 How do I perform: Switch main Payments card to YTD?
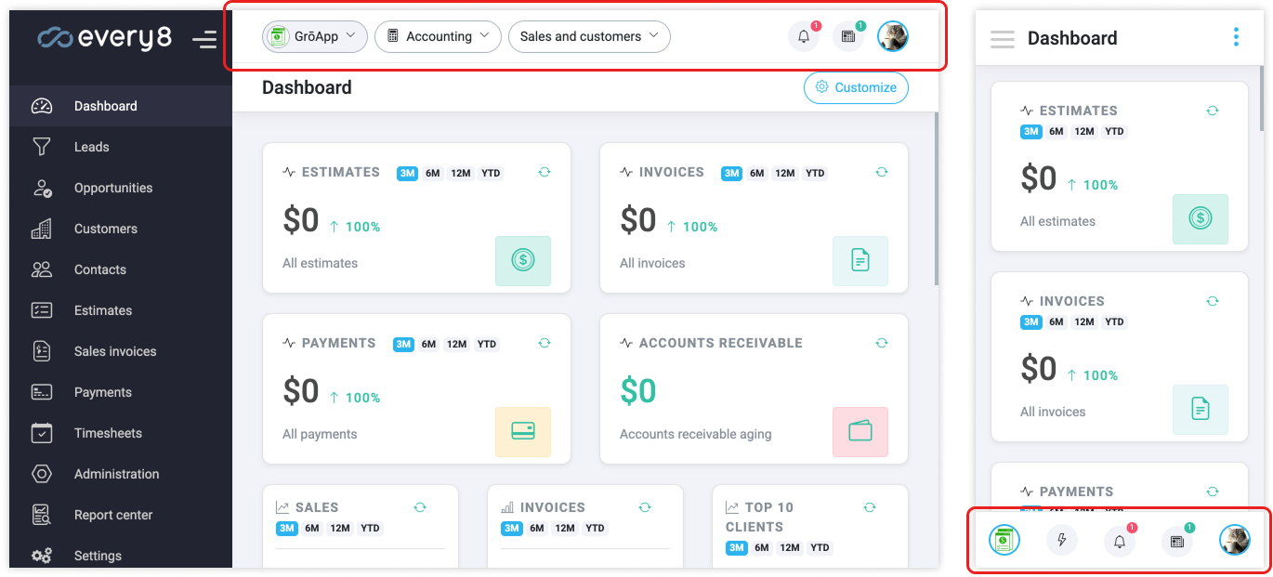[x=487, y=344]
